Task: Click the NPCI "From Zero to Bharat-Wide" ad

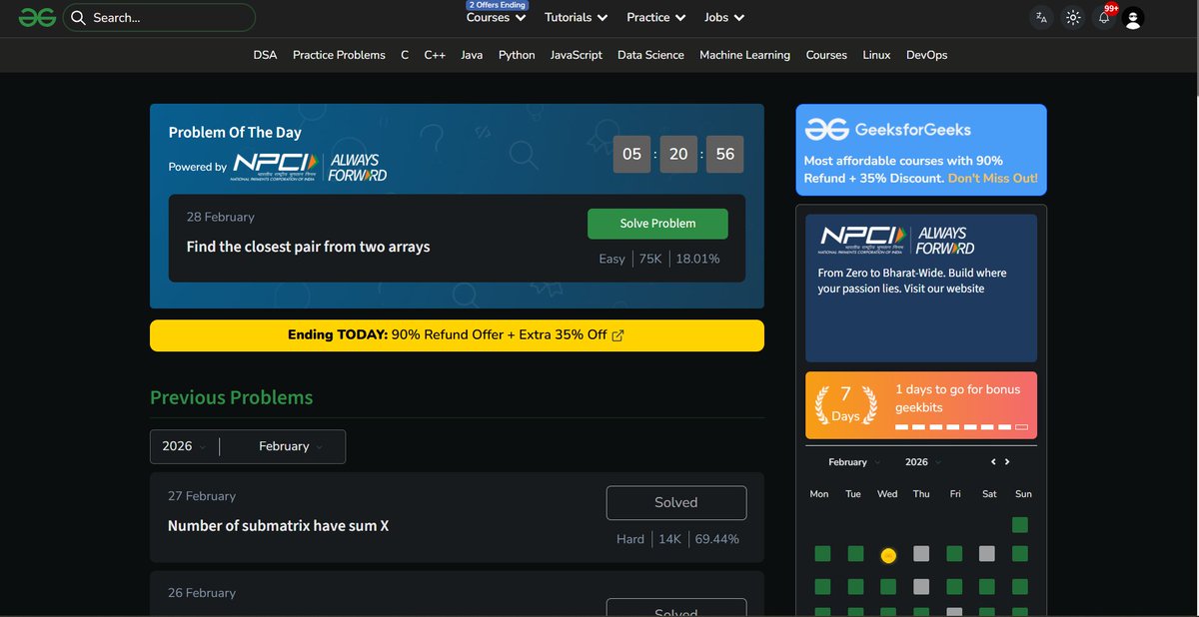Action: (x=921, y=288)
